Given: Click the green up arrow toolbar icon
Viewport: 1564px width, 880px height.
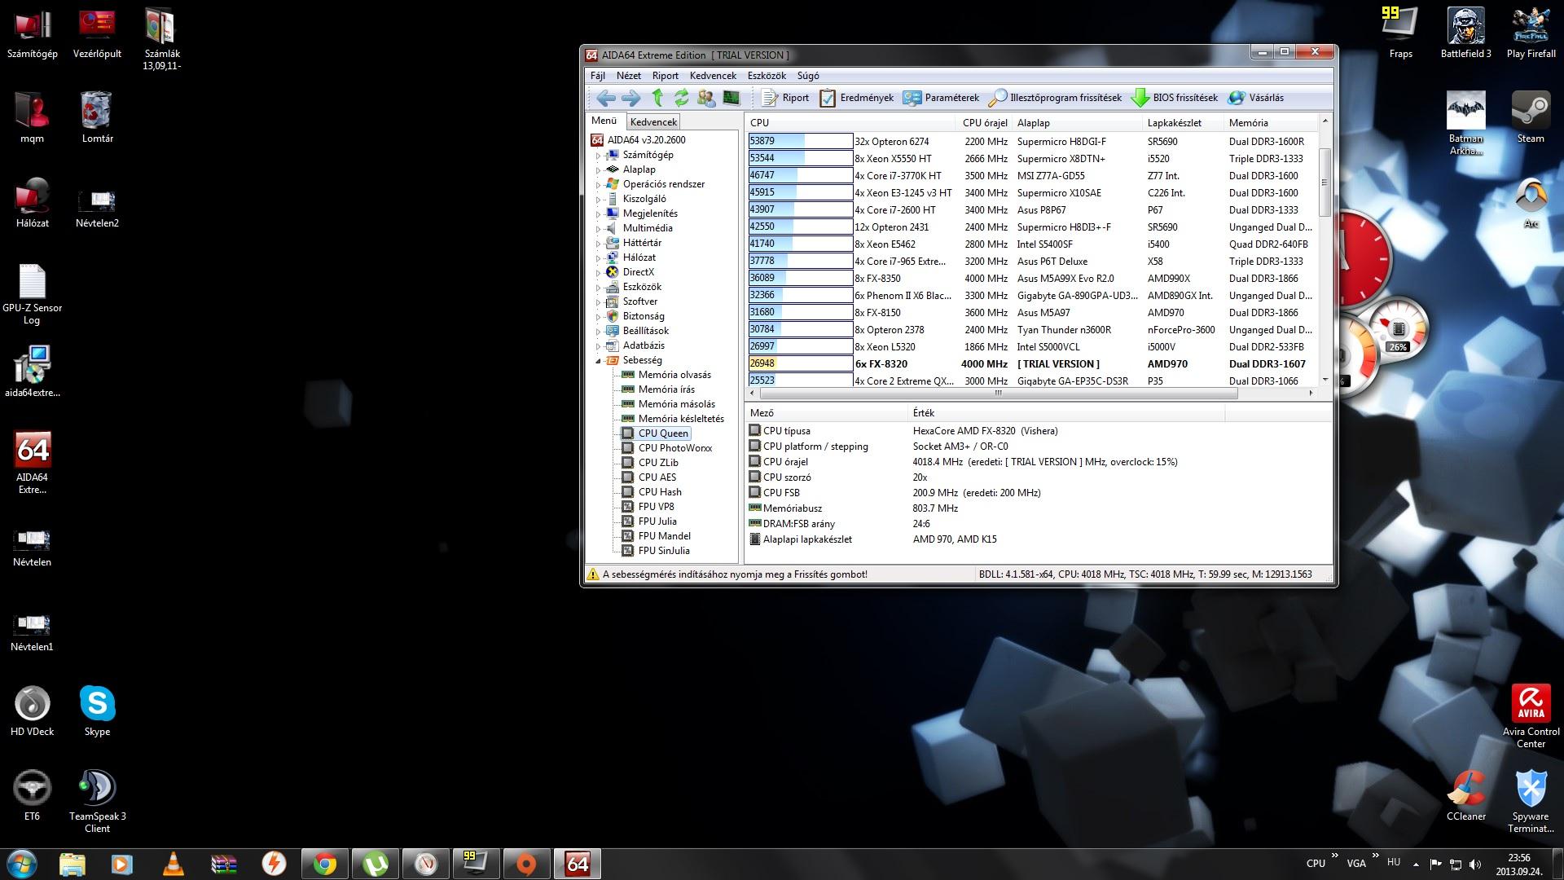Looking at the screenshot, I should [657, 98].
